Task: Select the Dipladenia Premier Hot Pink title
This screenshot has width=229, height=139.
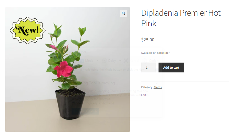Action: coord(181,18)
